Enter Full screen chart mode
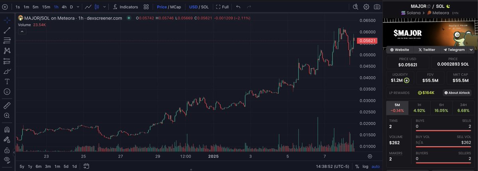The height and width of the screenshot is (171, 478). click(222, 7)
